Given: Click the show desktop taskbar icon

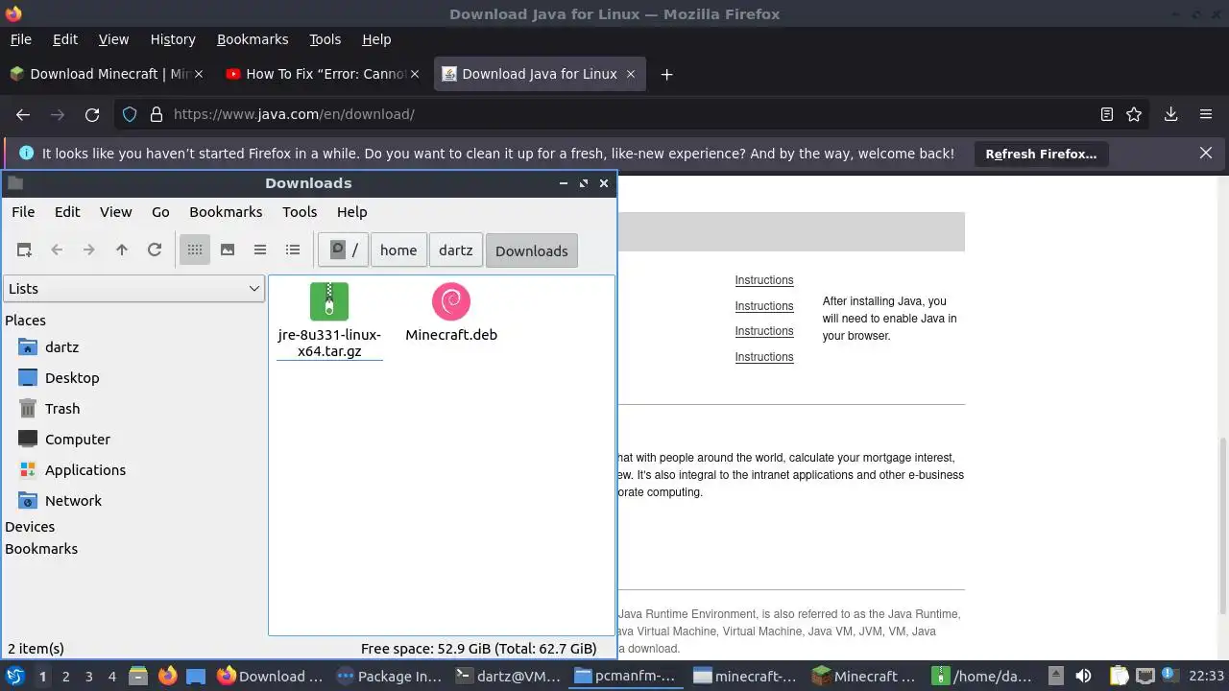Looking at the screenshot, I should [196, 676].
